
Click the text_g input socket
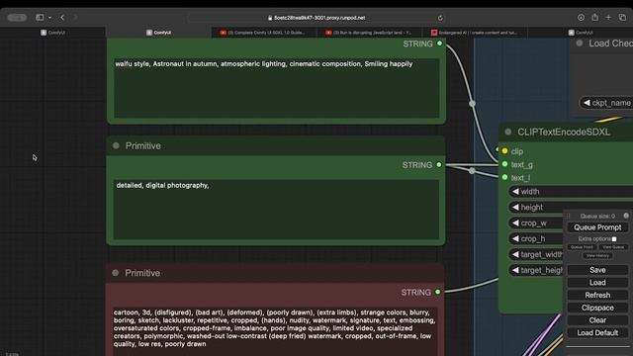[504, 164]
